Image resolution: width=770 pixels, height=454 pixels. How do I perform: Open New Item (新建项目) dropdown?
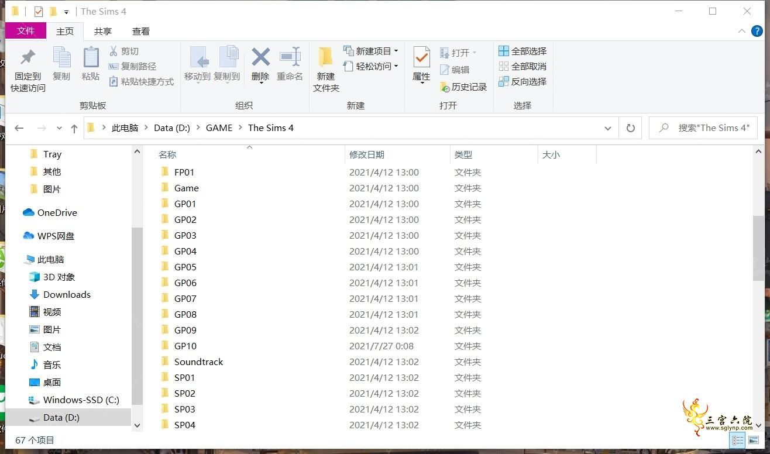[x=370, y=51]
